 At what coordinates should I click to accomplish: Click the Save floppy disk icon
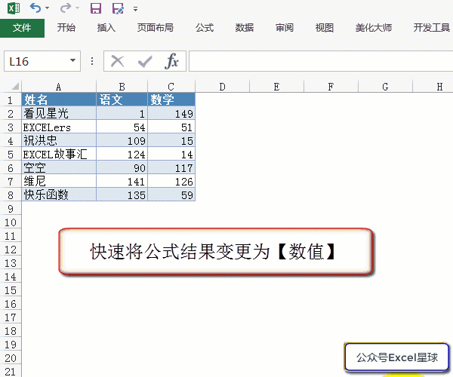[x=96, y=8]
